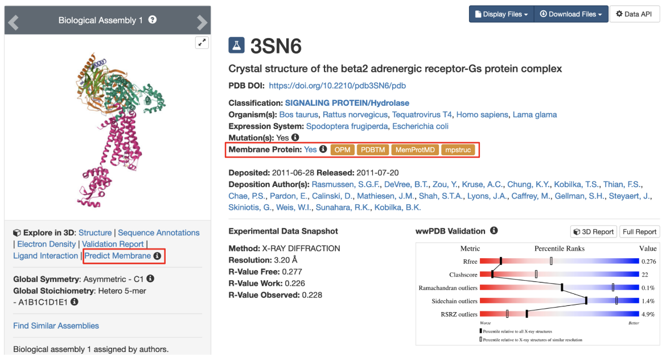Click info icon next to Mutation(s)
Image resolution: width=666 pixels, height=361 pixels.
pos(295,138)
